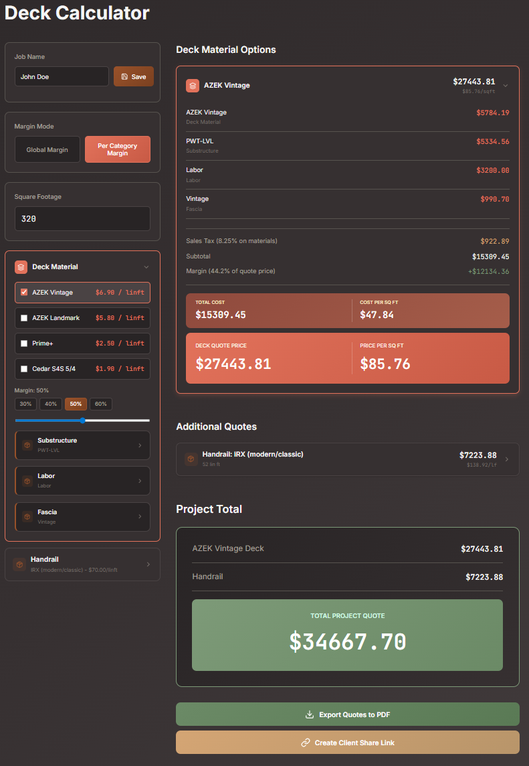The image size is (529, 766).
Task: Click the margin slider handle
Action: point(82,420)
